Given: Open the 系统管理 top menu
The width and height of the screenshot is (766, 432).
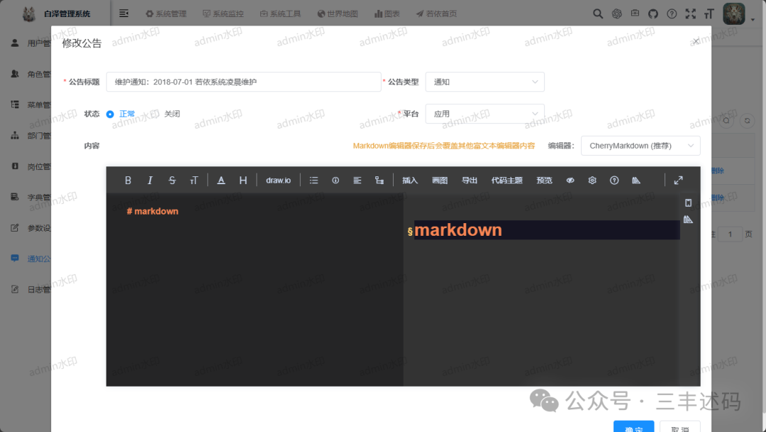Looking at the screenshot, I should click(x=166, y=13).
